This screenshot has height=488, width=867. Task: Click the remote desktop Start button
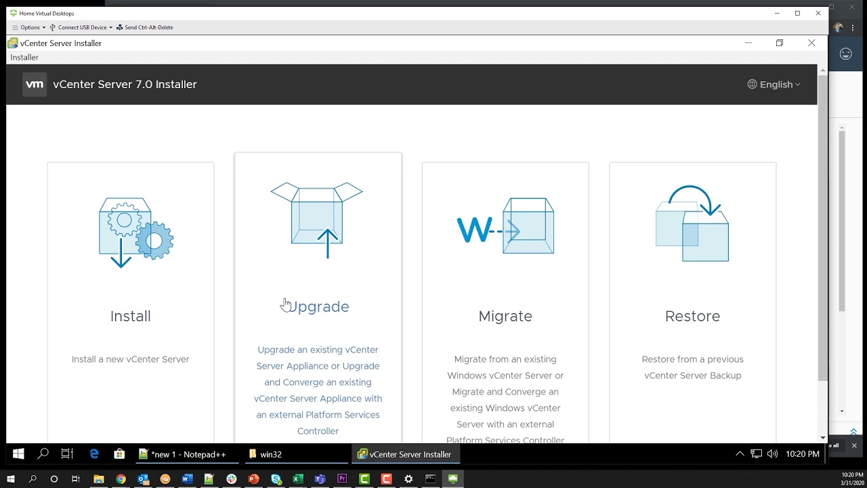tap(18, 454)
